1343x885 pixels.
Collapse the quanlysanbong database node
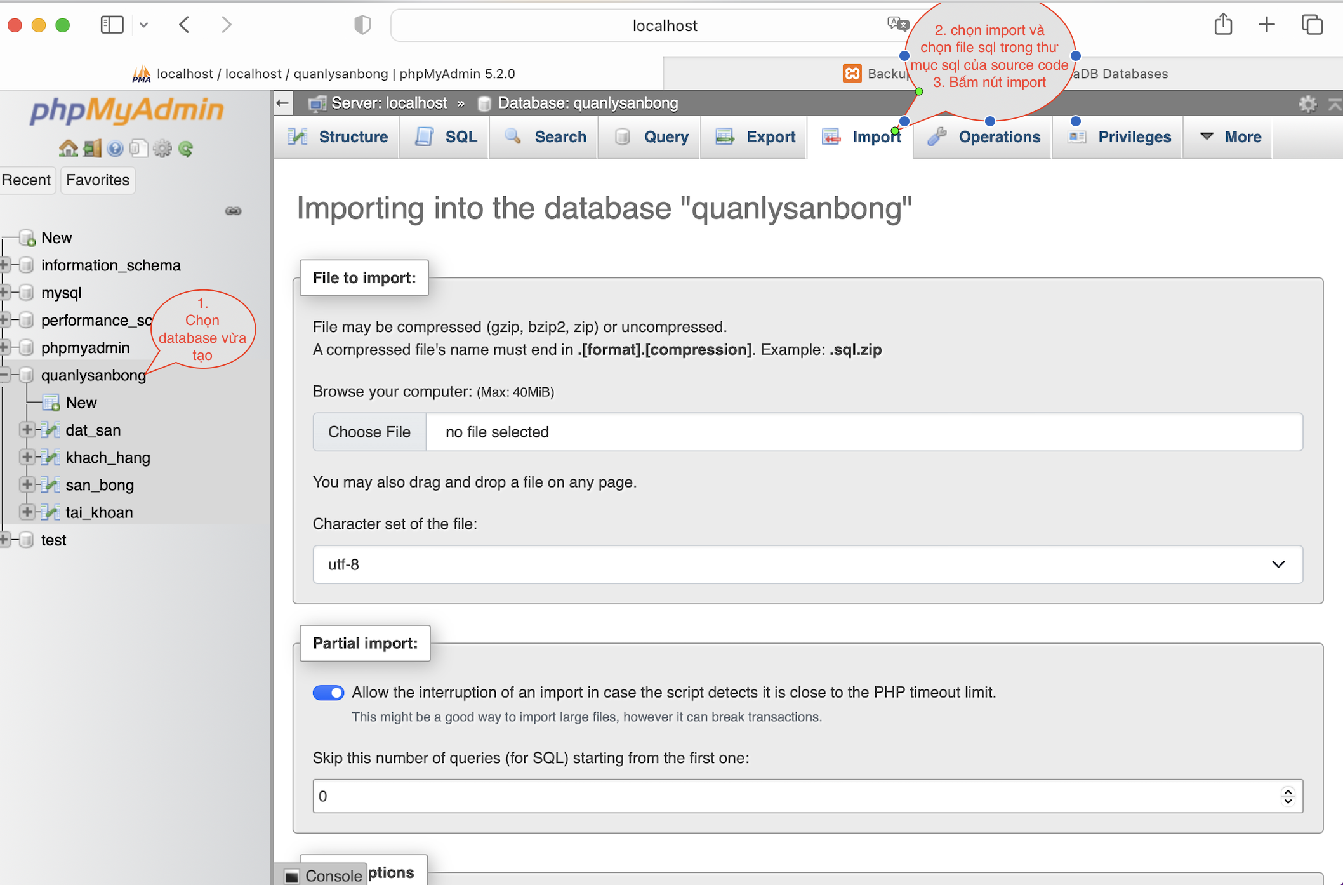pos(4,375)
